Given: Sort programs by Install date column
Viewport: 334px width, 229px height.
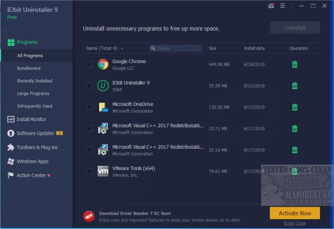Looking at the screenshot, I should pos(254,49).
